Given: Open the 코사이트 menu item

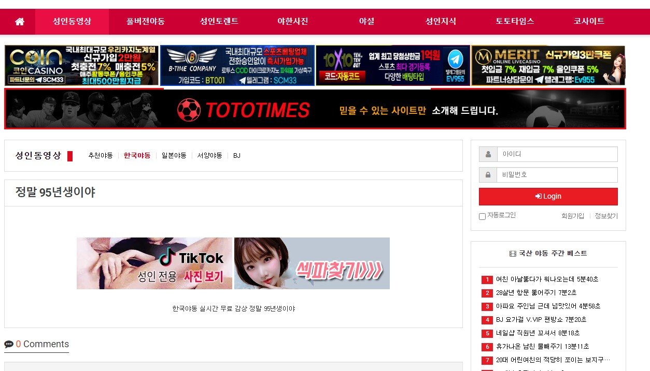Looking at the screenshot, I should (x=589, y=22).
